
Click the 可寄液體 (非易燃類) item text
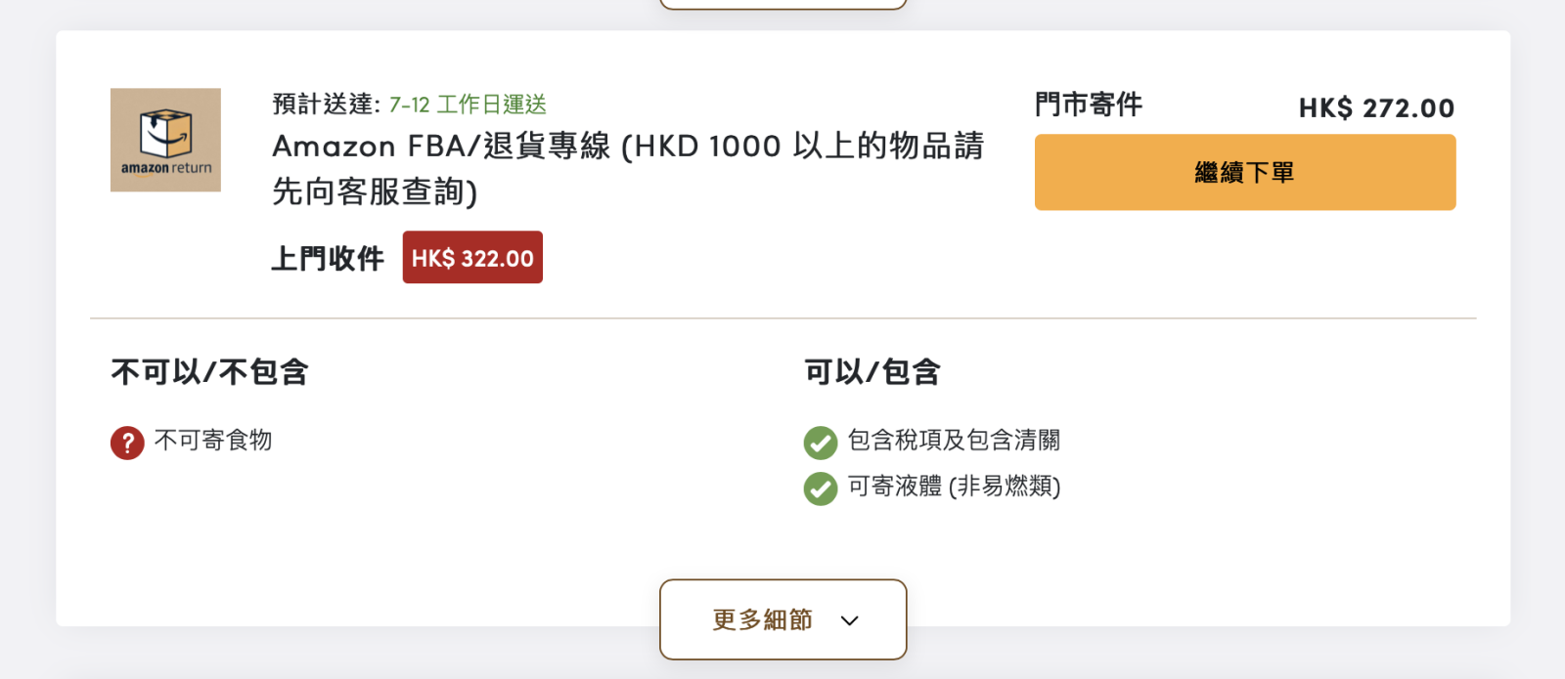point(954,487)
